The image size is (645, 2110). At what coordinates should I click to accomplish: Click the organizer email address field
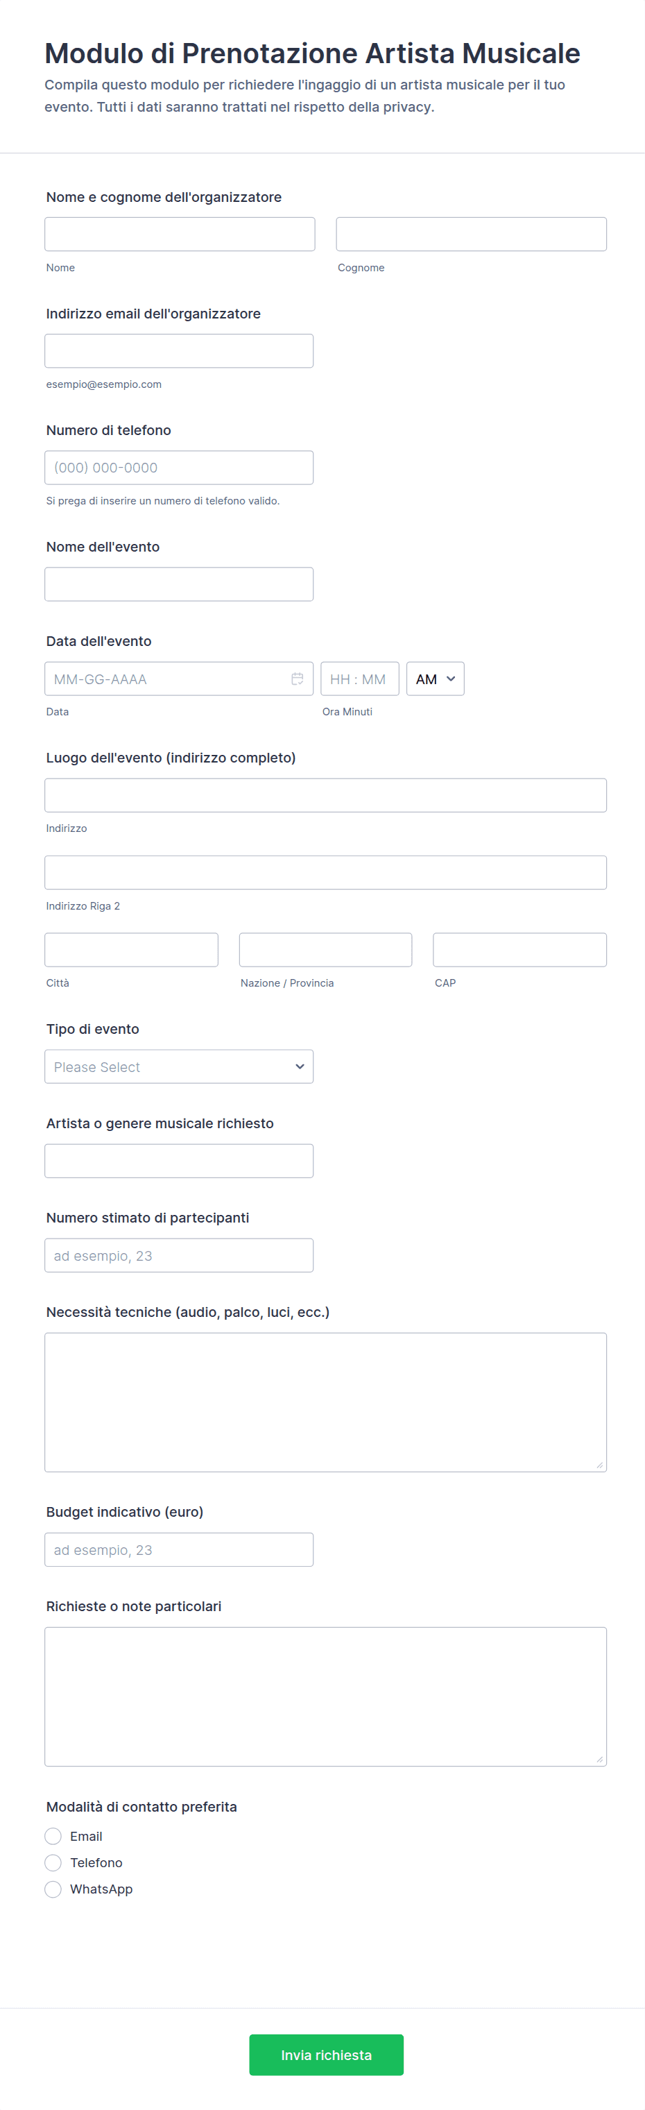click(178, 350)
